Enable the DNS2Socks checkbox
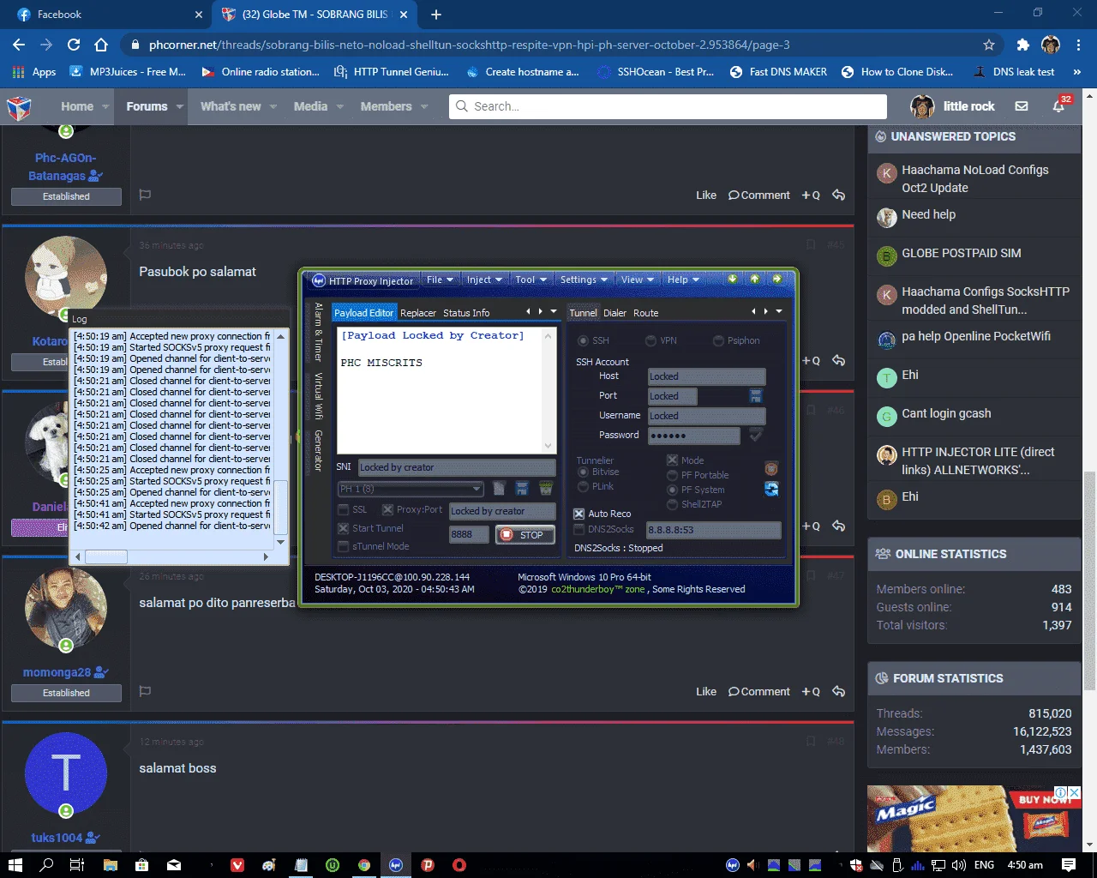 (578, 529)
